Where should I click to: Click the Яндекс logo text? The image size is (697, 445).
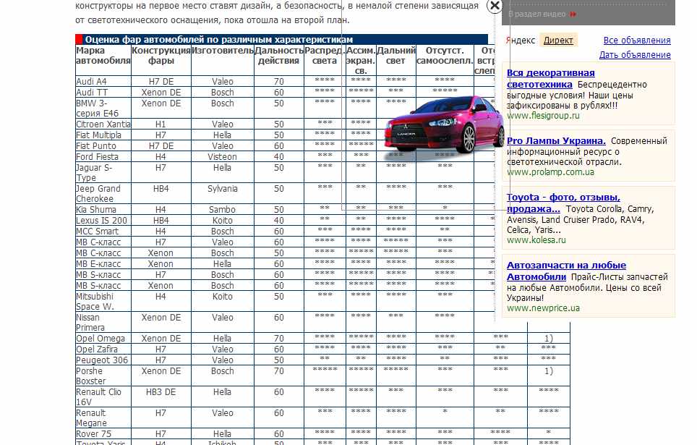(521, 41)
